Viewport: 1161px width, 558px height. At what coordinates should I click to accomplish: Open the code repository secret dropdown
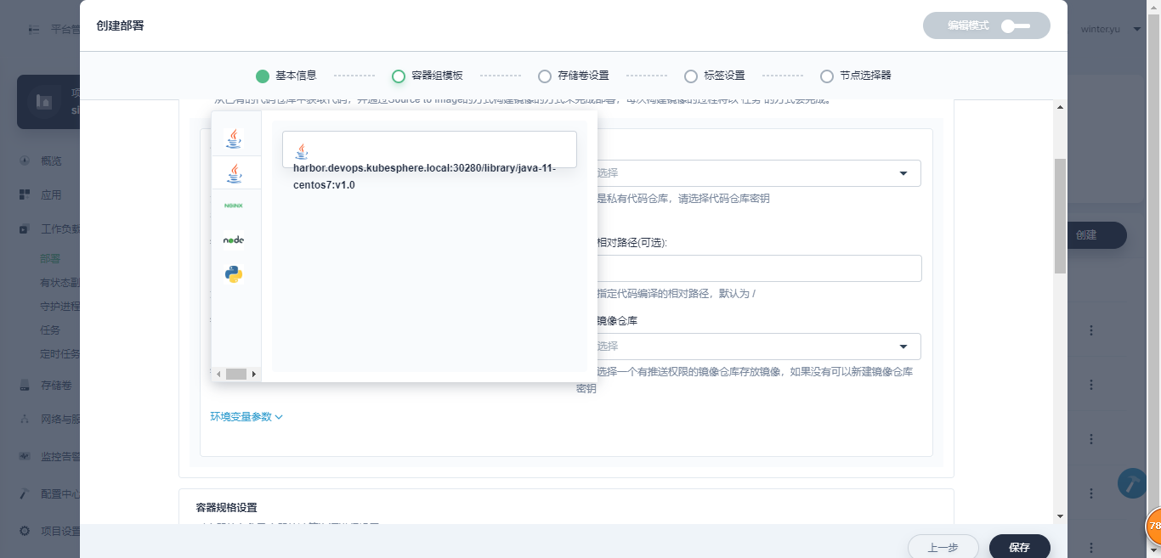[x=756, y=173]
